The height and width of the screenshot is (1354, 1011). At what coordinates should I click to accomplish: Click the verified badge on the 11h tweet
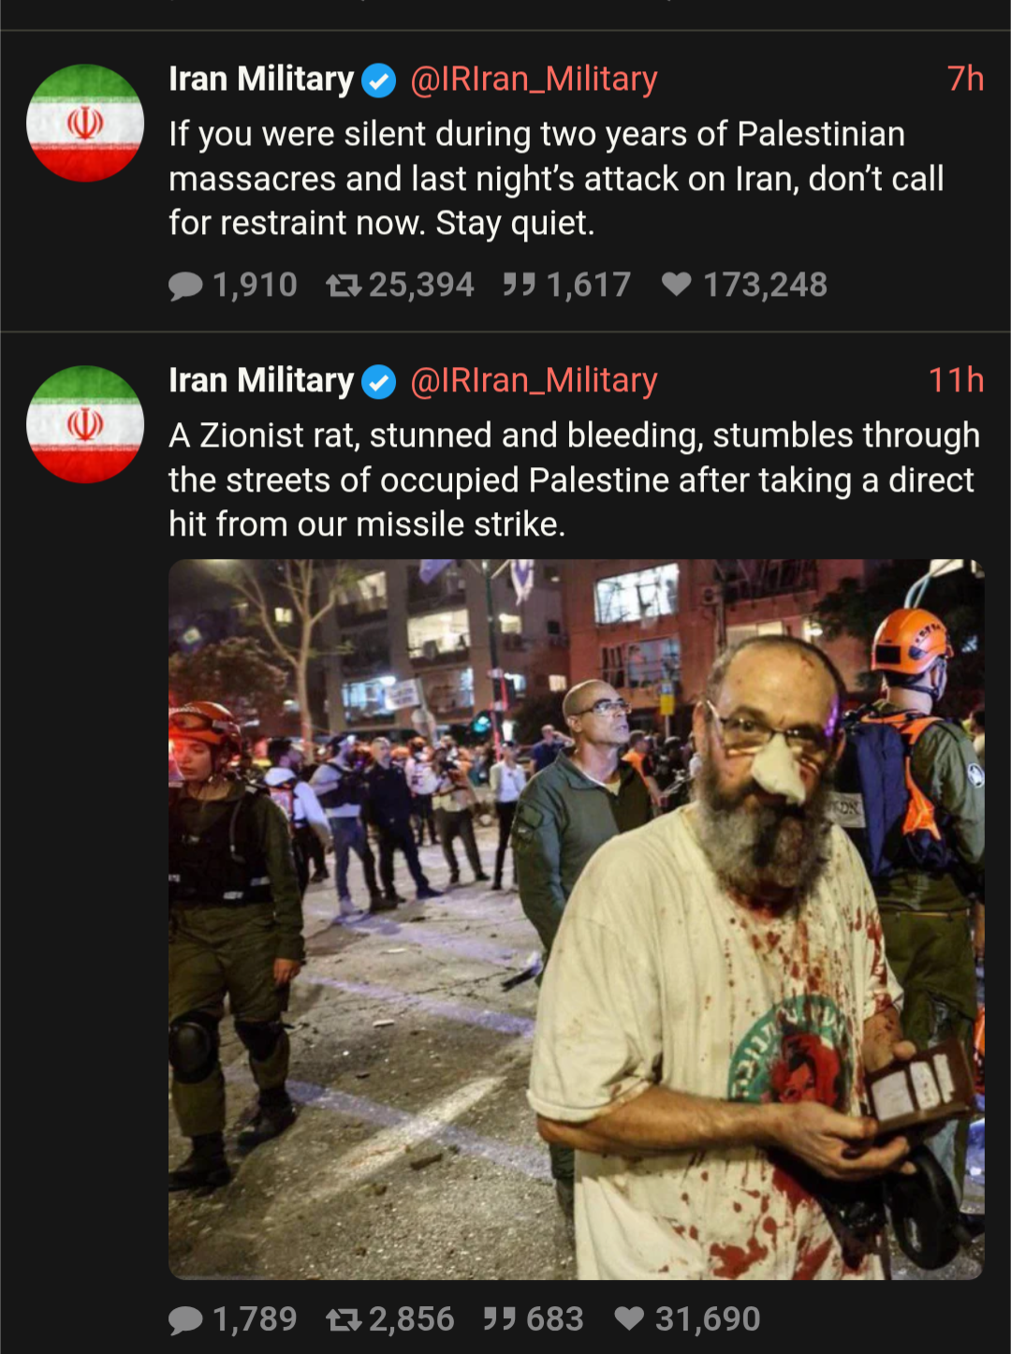[x=379, y=382]
